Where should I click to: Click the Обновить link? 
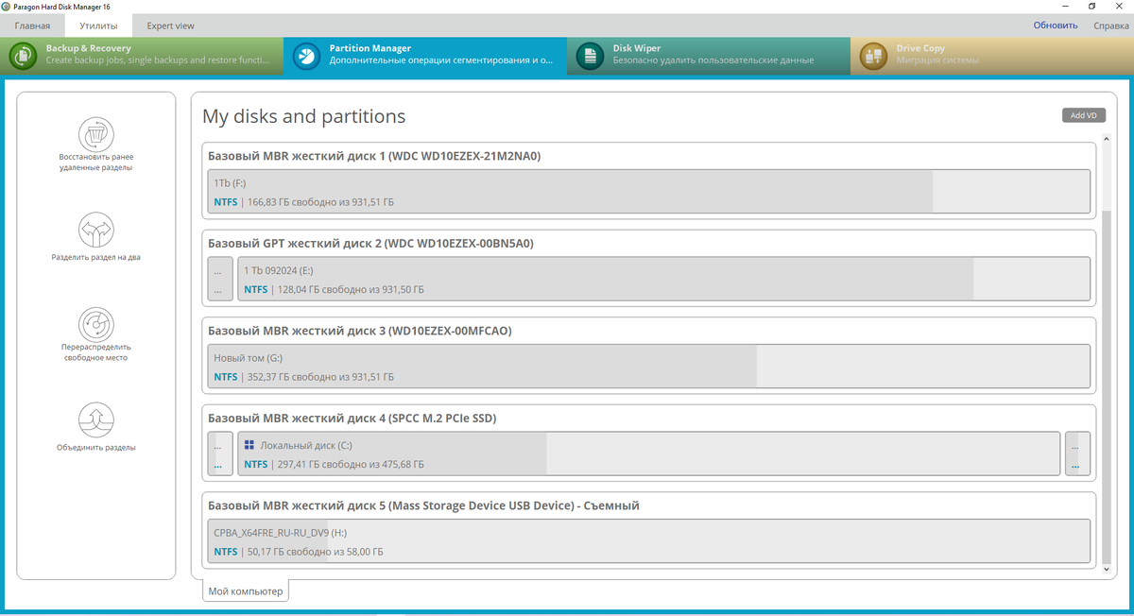(1055, 26)
